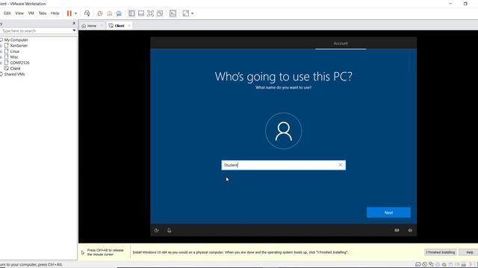478x268 pixels.
Task: Click the user name input field
Action: click(284, 165)
